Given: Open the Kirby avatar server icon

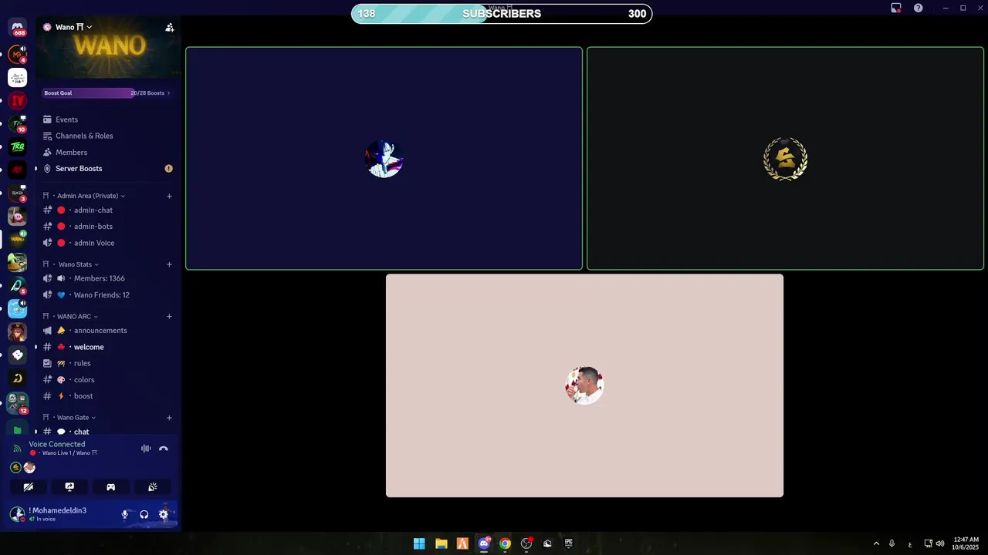Looking at the screenshot, I should coord(17,216).
